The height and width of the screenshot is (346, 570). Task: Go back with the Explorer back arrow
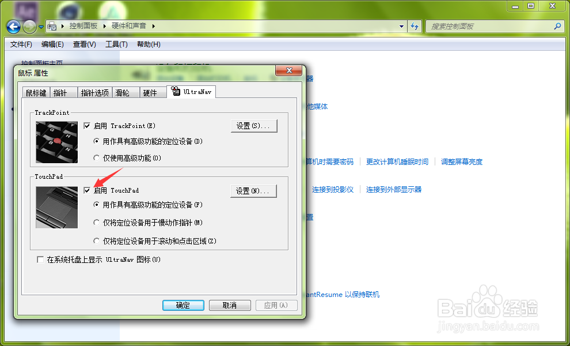coord(13,26)
